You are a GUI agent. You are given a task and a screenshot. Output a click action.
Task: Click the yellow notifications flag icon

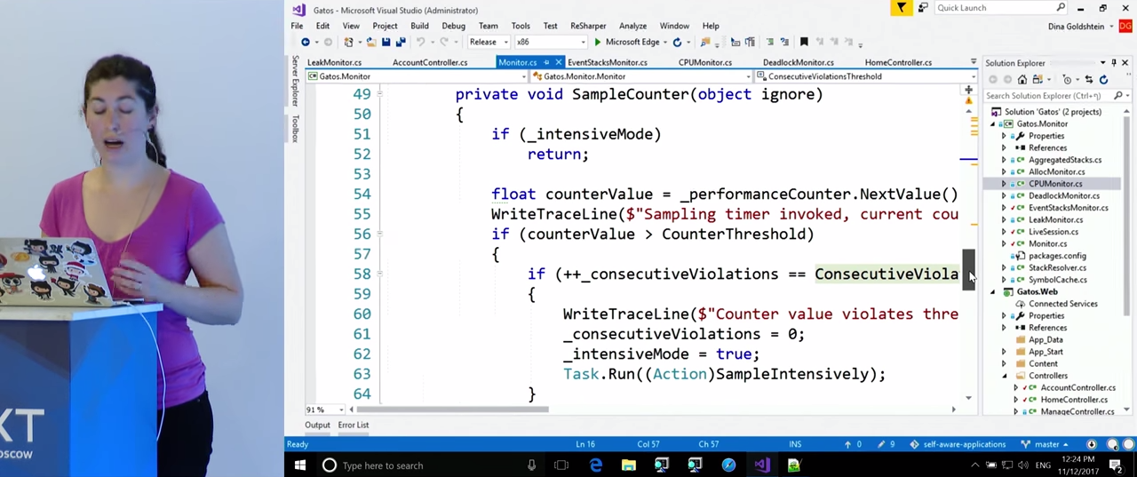tap(902, 8)
